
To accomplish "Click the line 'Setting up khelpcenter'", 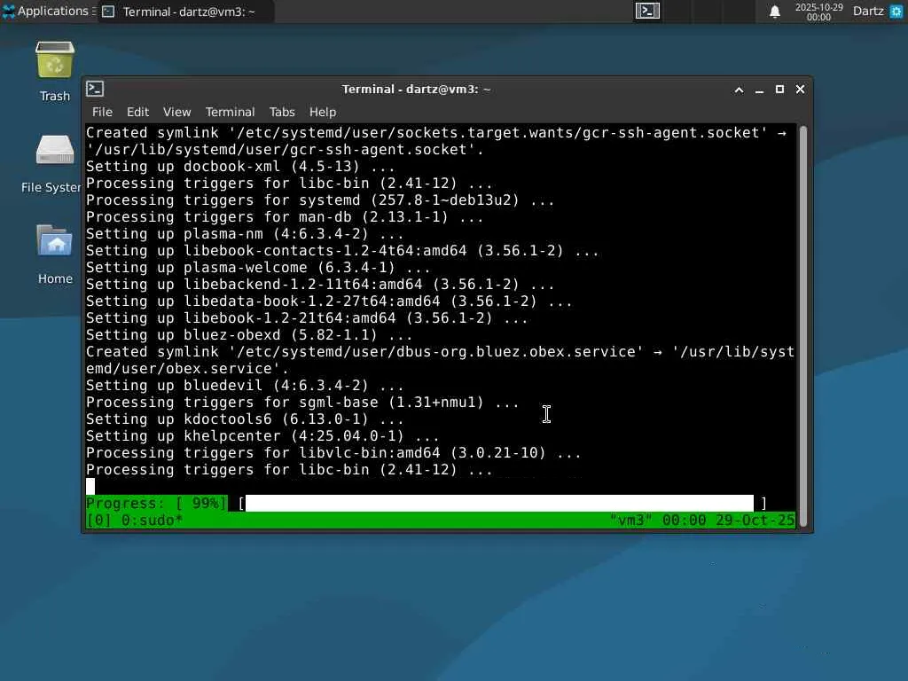I will tap(262, 436).
